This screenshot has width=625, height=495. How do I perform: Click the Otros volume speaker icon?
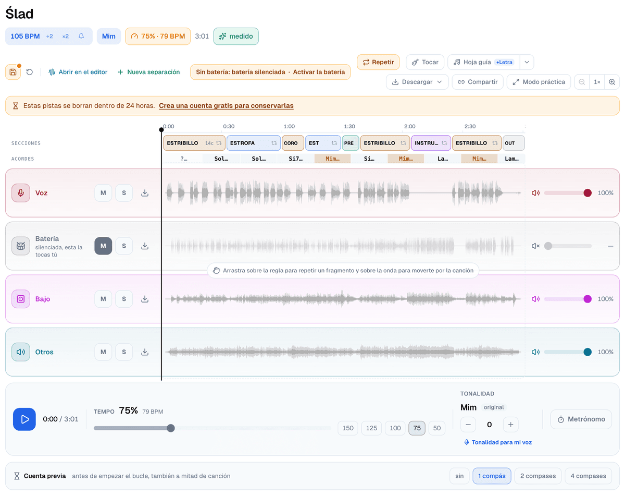(x=535, y=352)
